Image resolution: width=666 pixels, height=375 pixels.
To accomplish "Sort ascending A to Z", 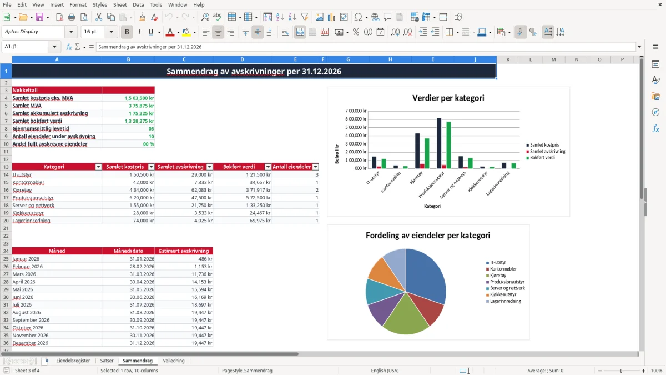I will click(x=280, y=17).
